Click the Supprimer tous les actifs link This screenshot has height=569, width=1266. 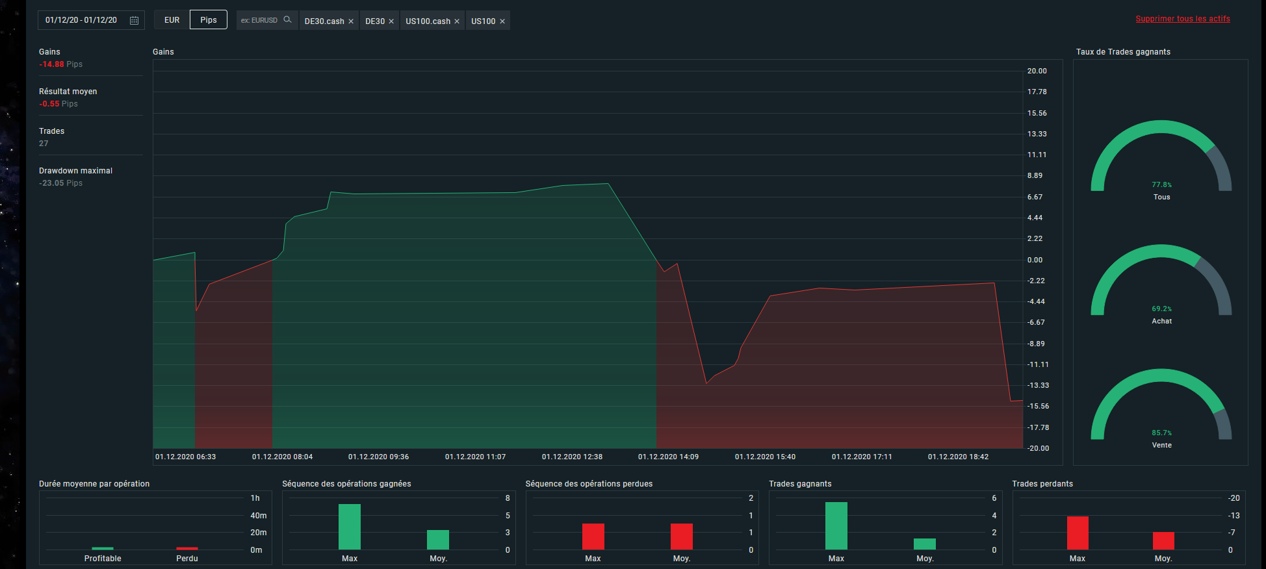pyautogui.click(x=1183, y=19)
